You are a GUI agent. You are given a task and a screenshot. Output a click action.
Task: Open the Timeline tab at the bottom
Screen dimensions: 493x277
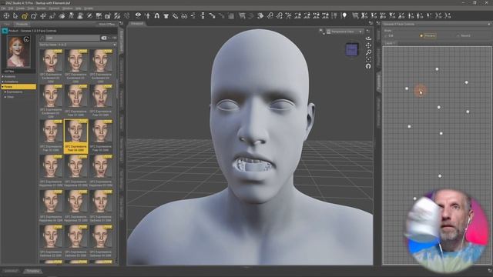click(x=32, y=271)
